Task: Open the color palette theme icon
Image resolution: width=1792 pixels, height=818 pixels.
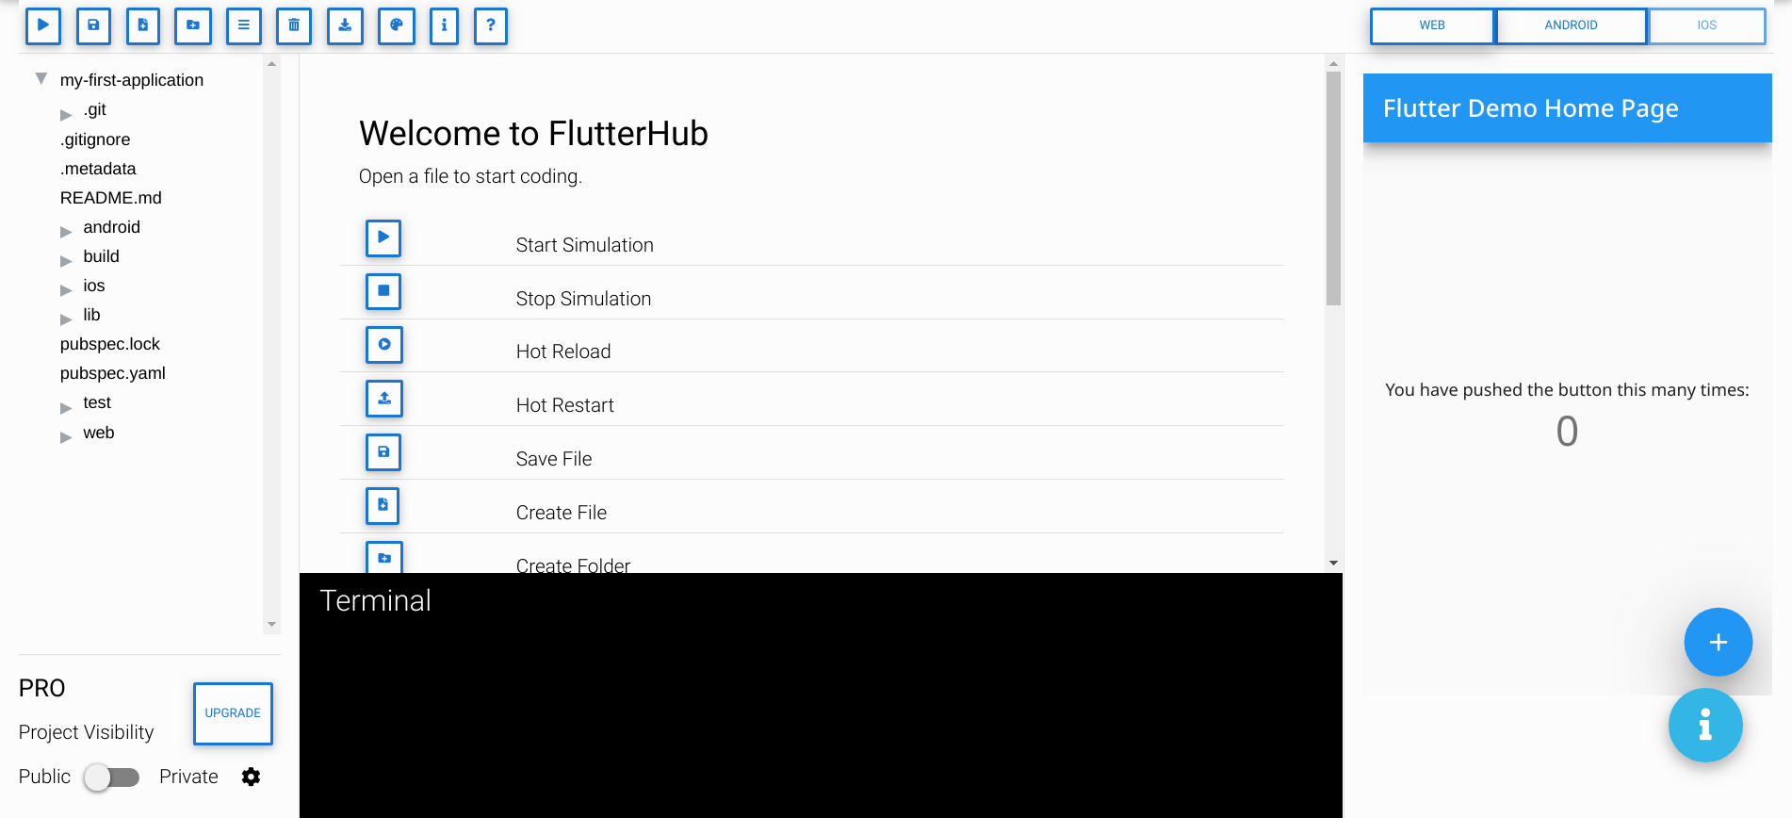Action: pyautogui.click(x=397, y=25)
